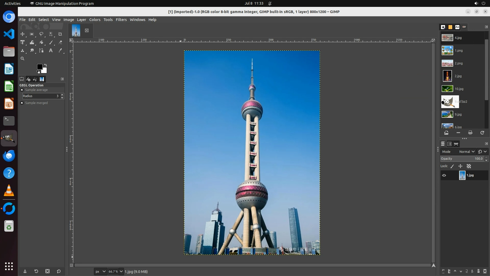Activate the Text tool

[51, 51]
